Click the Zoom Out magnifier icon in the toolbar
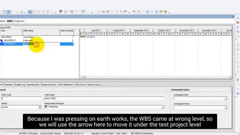 click(x=139, y=12)
